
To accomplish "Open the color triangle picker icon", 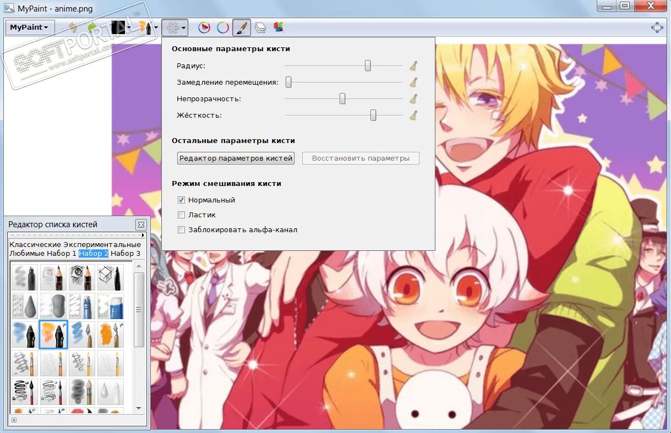I will click(204, 28).
